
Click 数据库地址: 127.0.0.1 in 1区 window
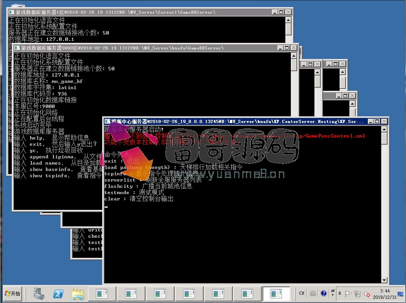tap(41, 39)
